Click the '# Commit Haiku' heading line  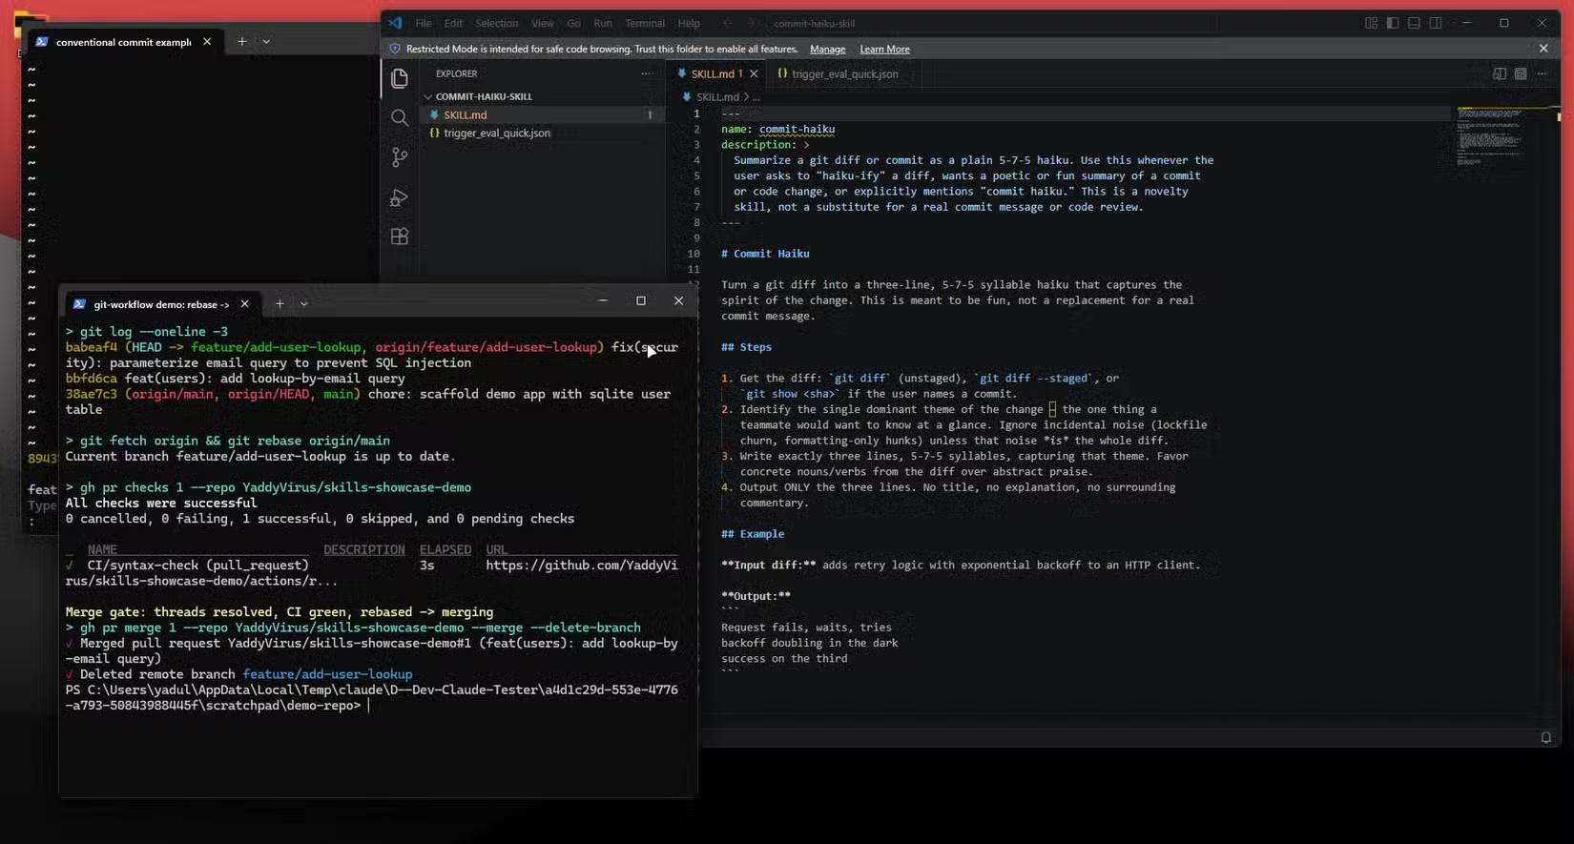[765, 254]
